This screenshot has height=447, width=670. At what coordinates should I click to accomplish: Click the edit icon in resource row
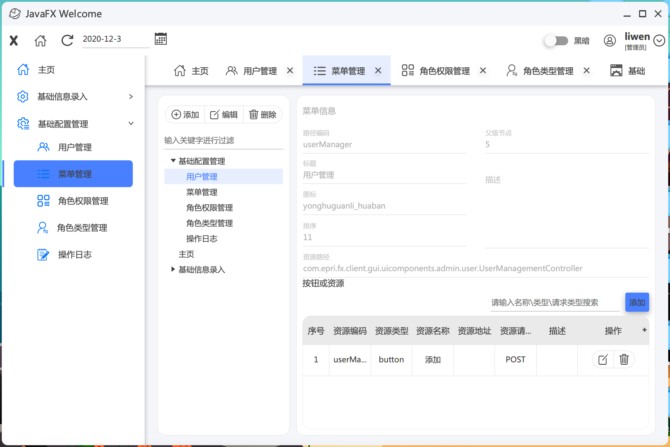603,360
